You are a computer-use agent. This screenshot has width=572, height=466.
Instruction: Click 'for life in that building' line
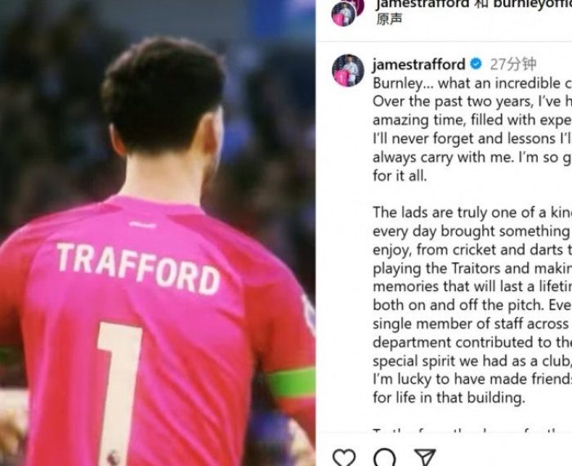click(449, 397)
